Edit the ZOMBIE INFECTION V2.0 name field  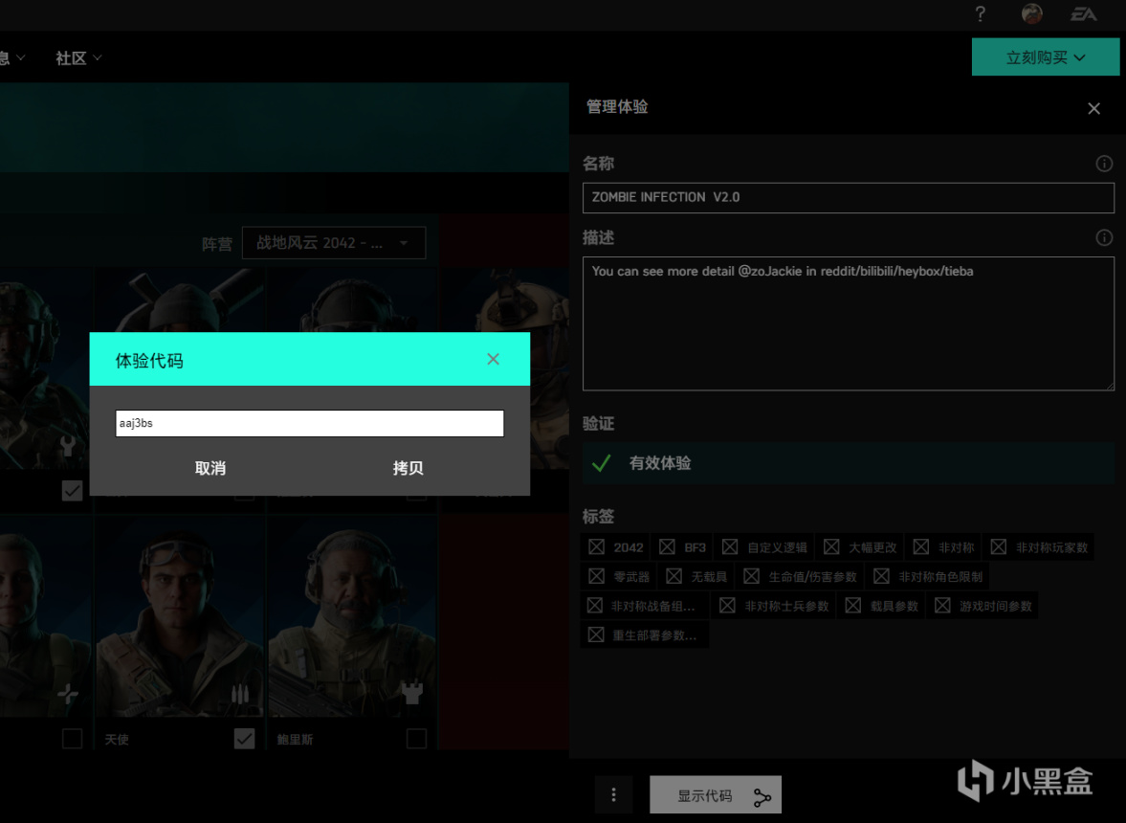point(849,197)
